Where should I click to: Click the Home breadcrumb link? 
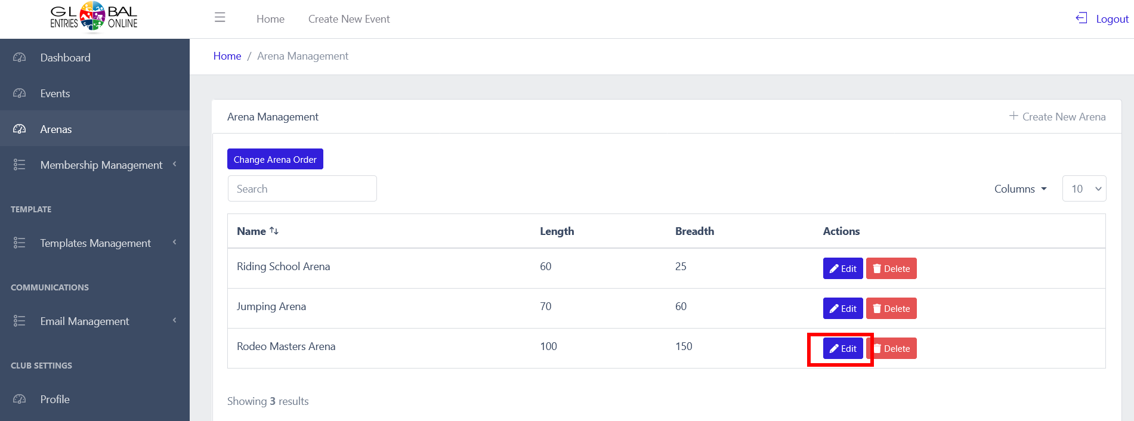pyautogui.click(x=227, y=56)
